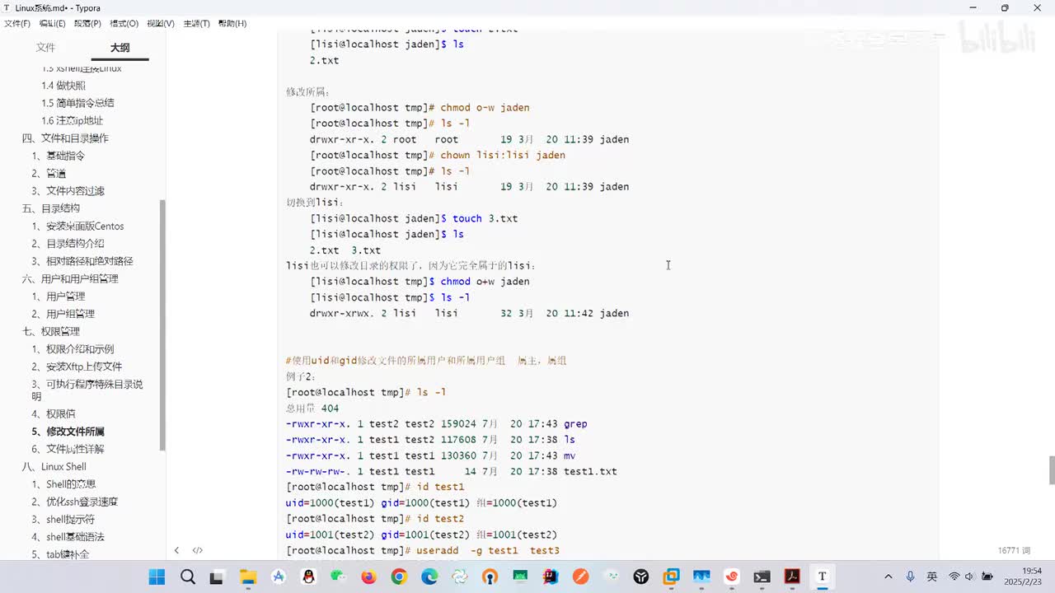Open the Windows Start menu
1055x593 pixels.
[157, 577]
